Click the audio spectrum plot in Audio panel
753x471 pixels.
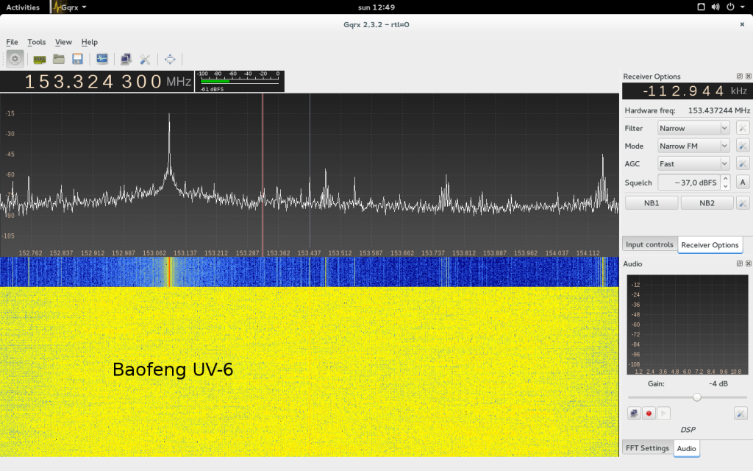pos(688,325)
